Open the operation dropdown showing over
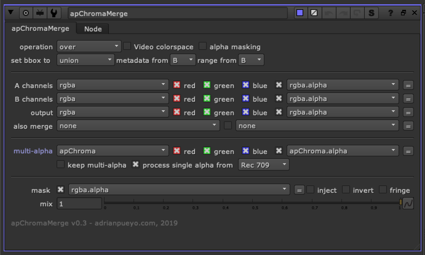The image size is (425, 255). click(89, 46)
